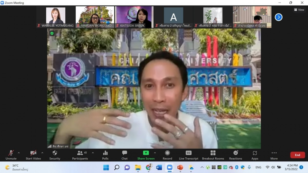Image resolution: width=308 pixels, height=173 pixels.
Task: Open Windows Search from the taskbar
Action: [x=117, y=167]
